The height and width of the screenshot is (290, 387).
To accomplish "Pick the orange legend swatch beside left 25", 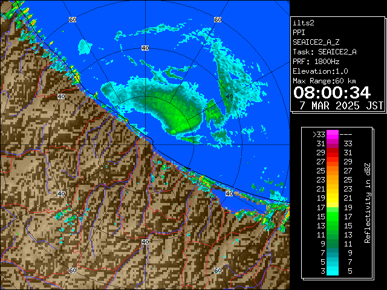I will pos(333,170).
